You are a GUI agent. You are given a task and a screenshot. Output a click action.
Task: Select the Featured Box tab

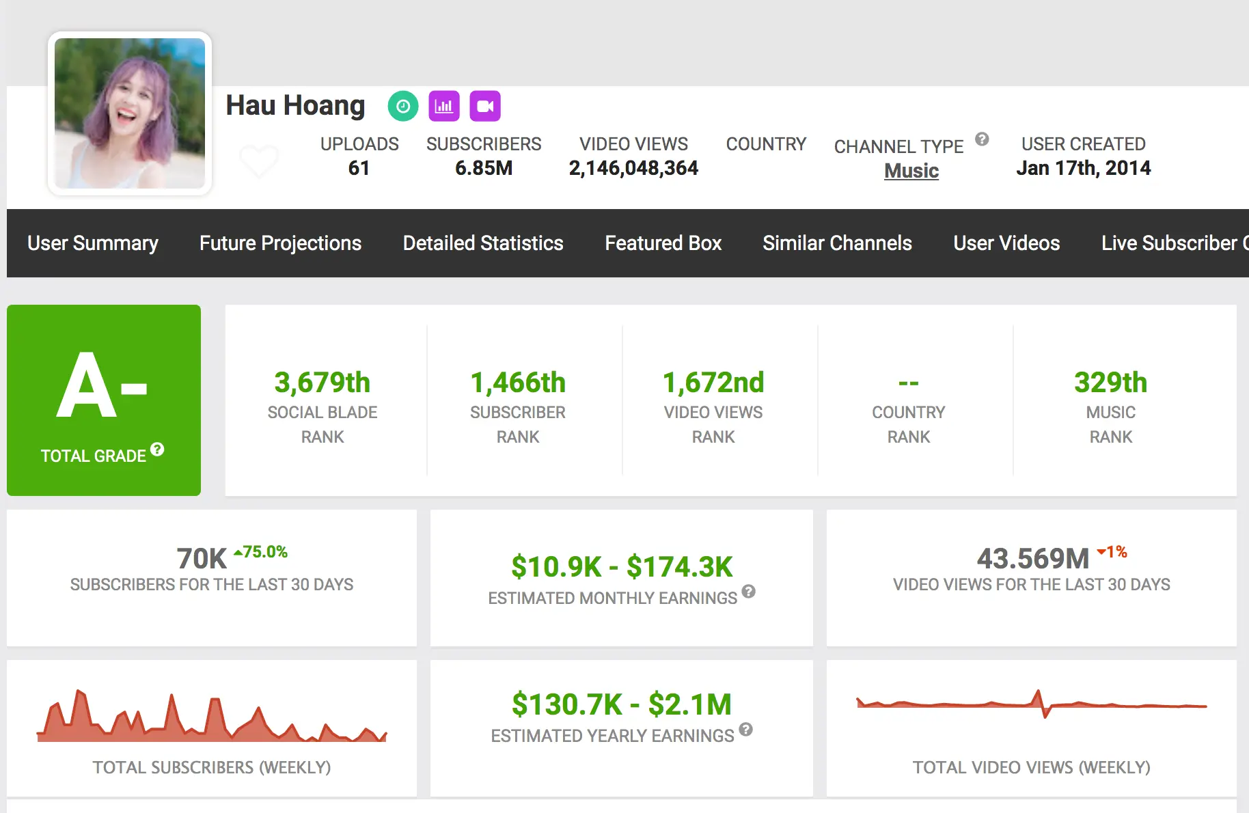663,243
